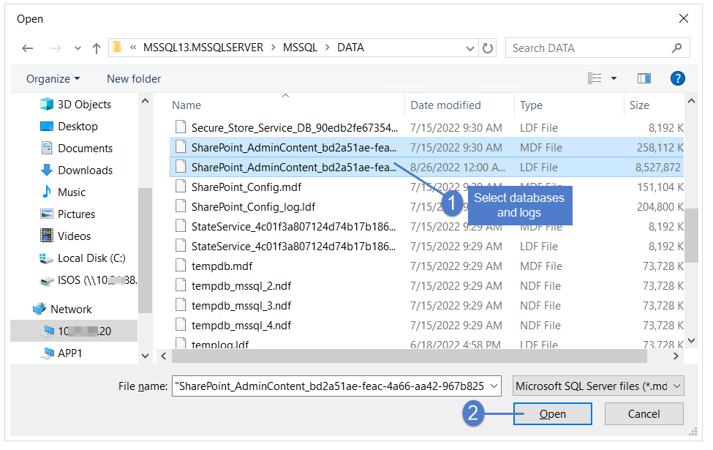Click DATA in the breadcrumb path
This screenshot has width=713, height=450.
[350, 48]
